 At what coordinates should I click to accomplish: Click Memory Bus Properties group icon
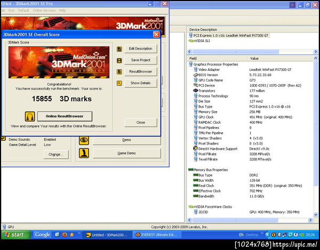coord(190,170)
